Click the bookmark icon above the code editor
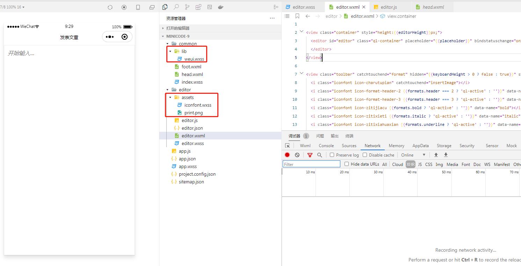The width and height of the screenshot is (521, 266). click(x=297, y=16)
